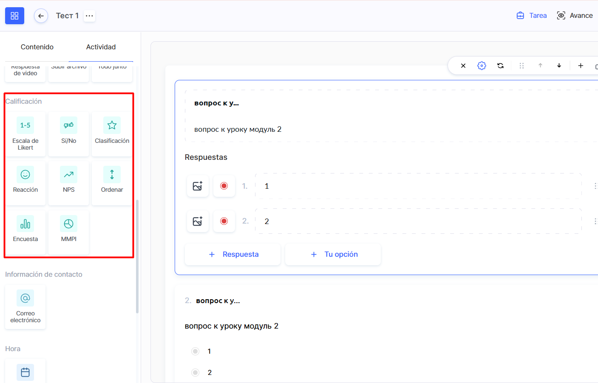
Task: Move the block down with arrow
Action: (x=559, y=66)
